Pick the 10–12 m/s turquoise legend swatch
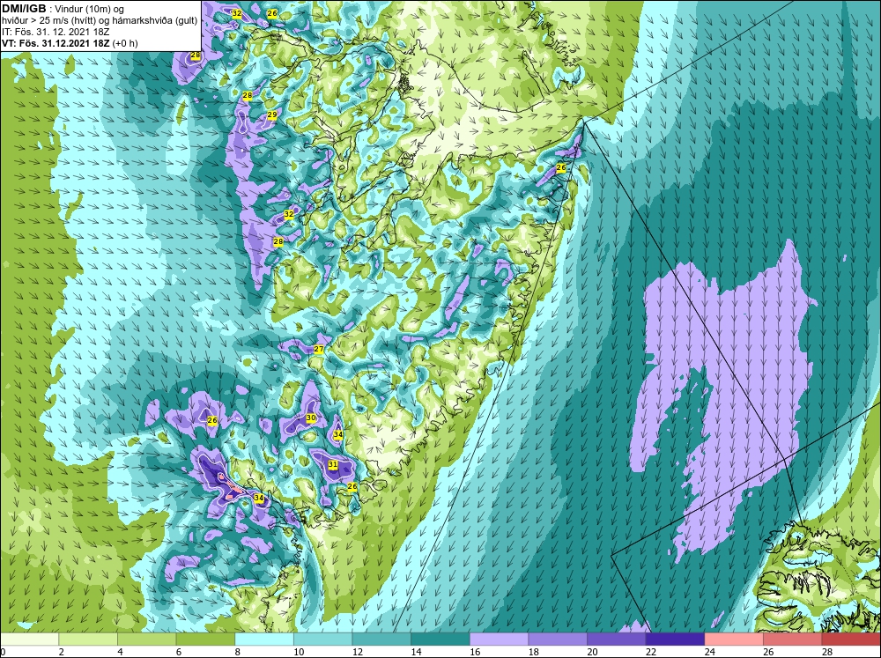The height and width of the screenshot is (658, 881). tap(323, 639)
